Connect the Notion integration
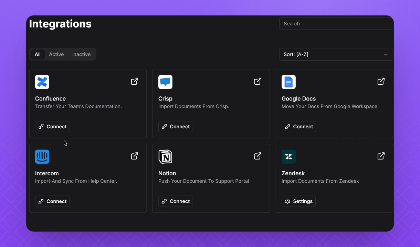Screen dimensions: 420x247 (176, 201)
